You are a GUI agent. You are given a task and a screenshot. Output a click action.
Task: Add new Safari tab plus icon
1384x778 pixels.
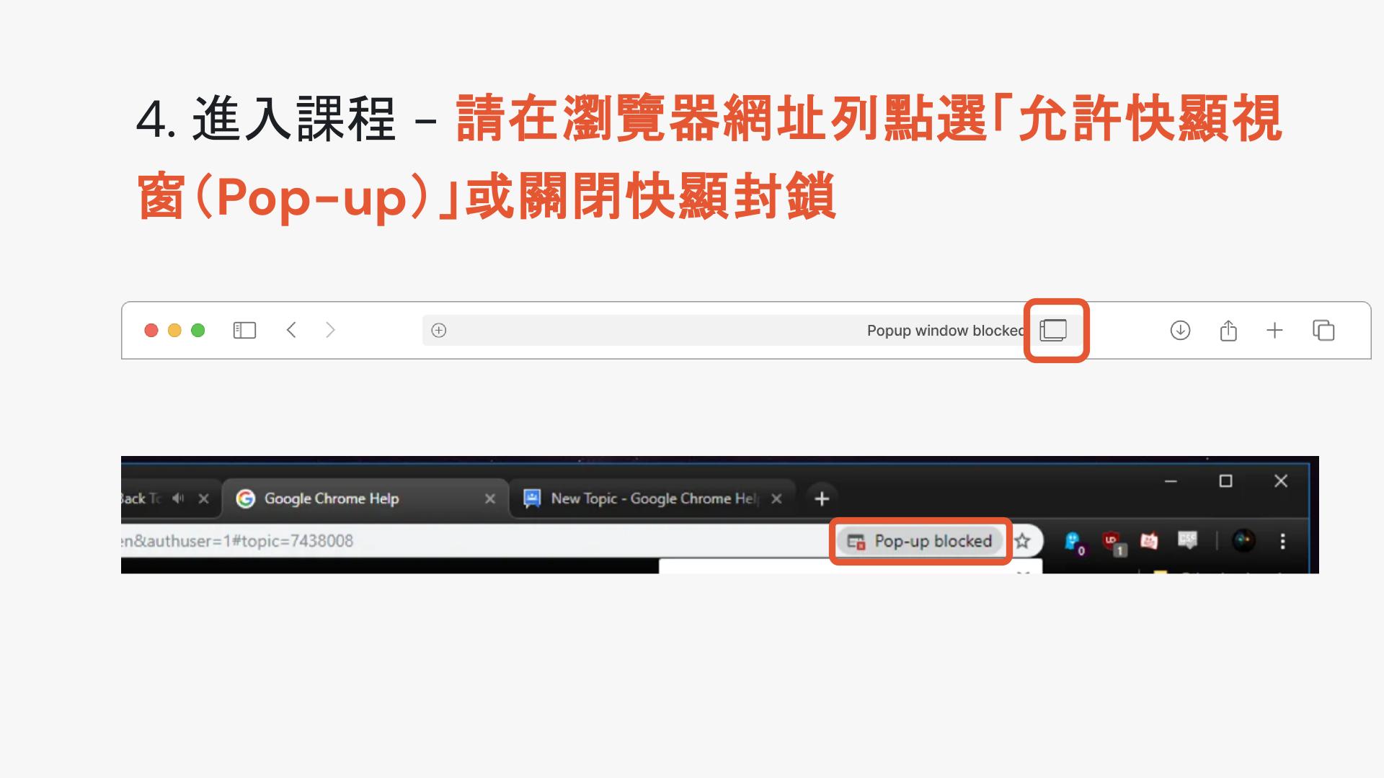1274,330
